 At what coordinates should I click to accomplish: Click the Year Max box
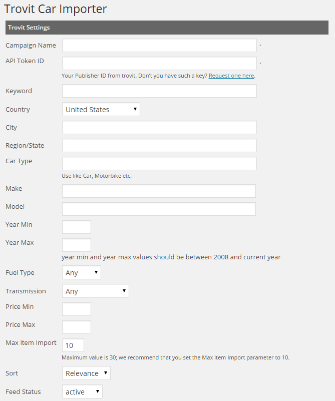(77, 245)
